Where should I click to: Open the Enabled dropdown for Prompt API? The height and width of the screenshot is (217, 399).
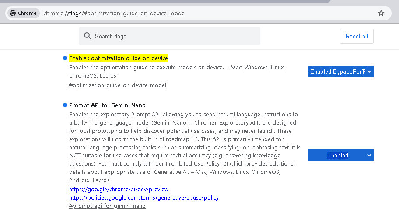click(x=340, y=155)
